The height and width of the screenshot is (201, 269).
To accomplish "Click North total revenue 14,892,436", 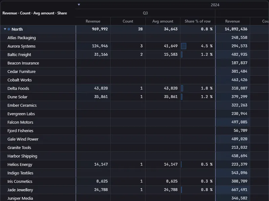I will [236, 29].
